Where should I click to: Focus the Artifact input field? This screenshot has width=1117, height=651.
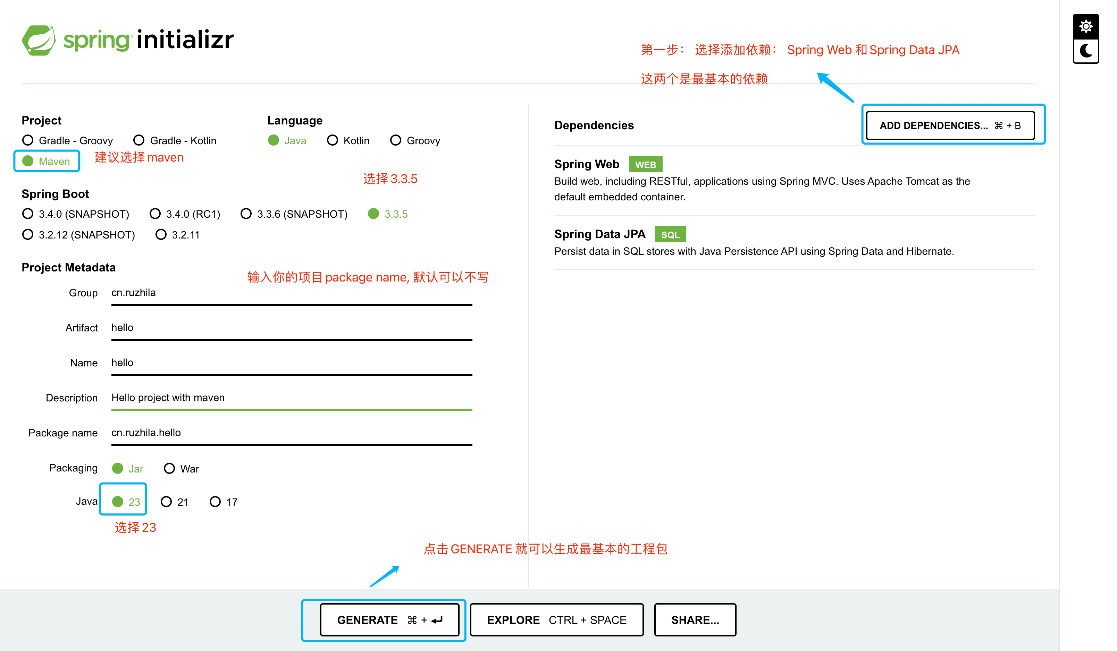(x=292, y=328)
